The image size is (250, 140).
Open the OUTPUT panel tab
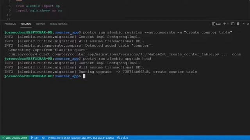pyautogui.click(x=41, y=24)
